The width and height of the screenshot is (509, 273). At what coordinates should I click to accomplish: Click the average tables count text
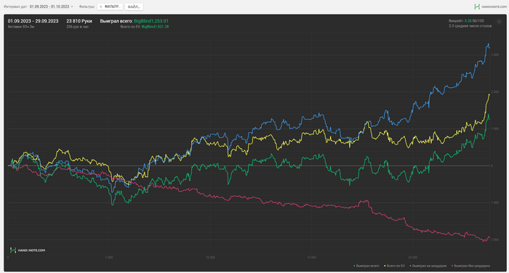(470, 26)
